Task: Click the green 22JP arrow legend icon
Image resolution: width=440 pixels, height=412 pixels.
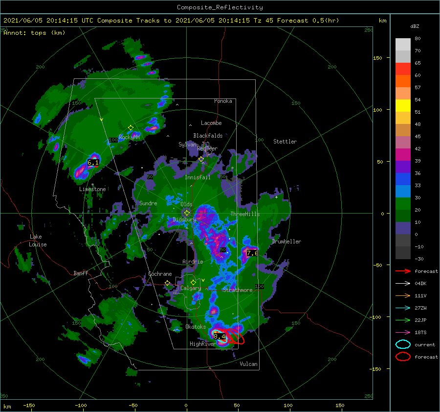Action: (403, 320)
